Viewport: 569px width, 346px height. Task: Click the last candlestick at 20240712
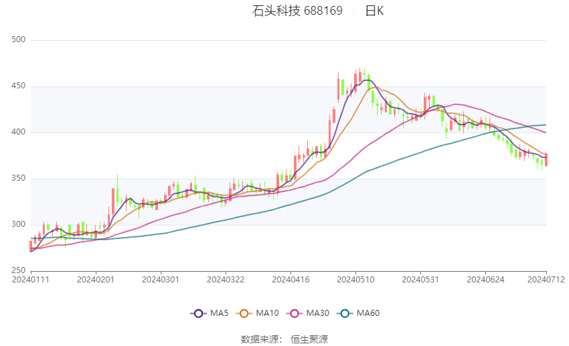coord(546,160)
